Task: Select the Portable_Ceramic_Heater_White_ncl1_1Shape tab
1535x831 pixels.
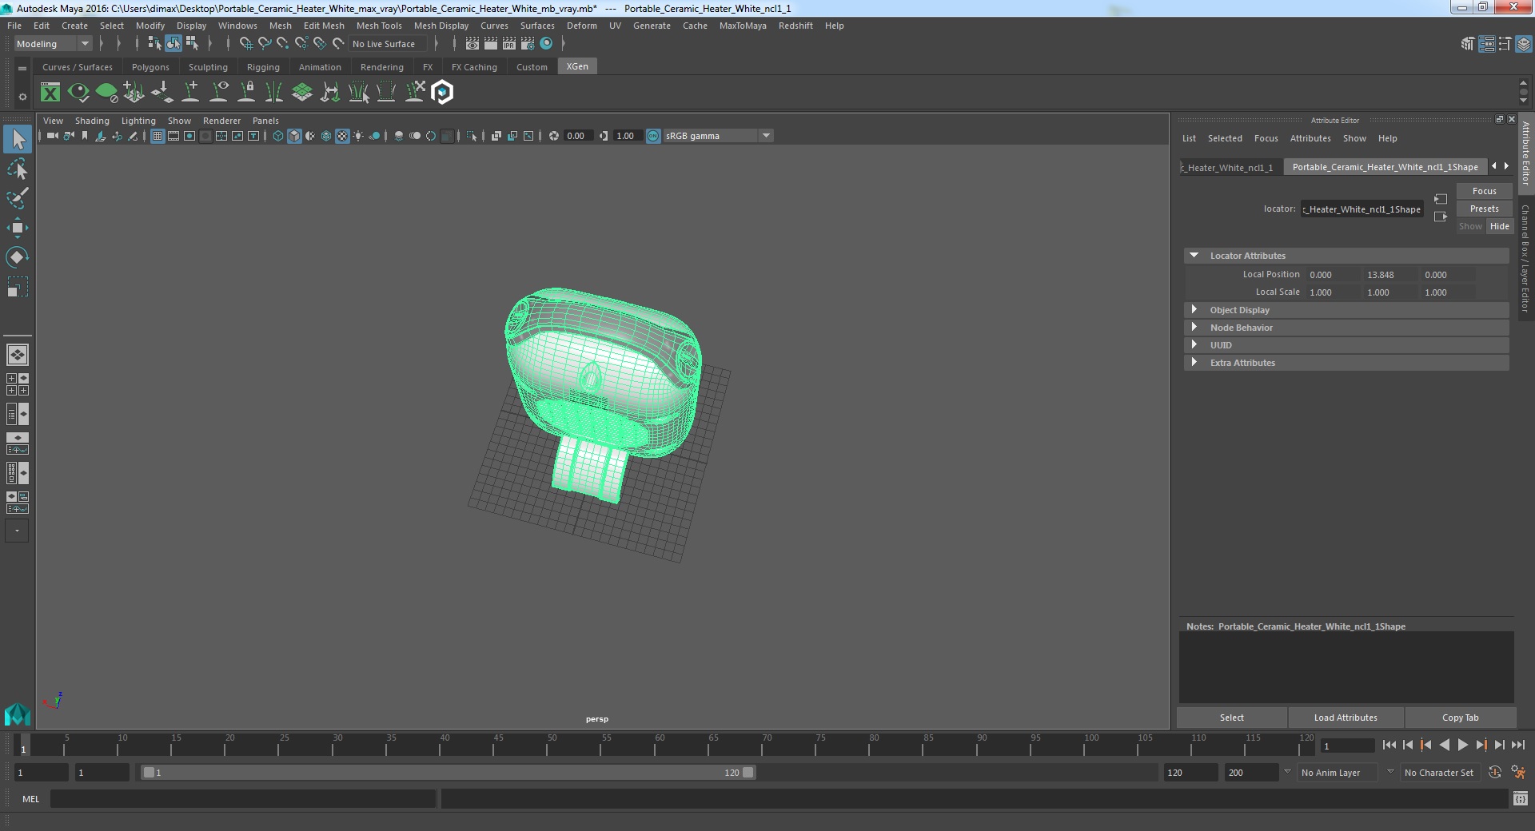Action: pos(1385,167)
